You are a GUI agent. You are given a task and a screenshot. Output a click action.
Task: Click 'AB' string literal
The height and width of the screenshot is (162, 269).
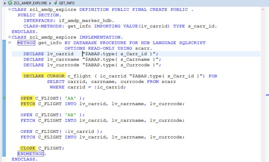(70, 115)
